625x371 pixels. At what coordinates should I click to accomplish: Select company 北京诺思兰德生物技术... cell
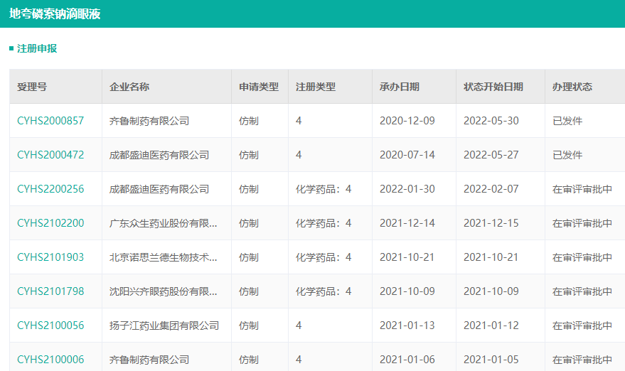[x=163, y=257]
